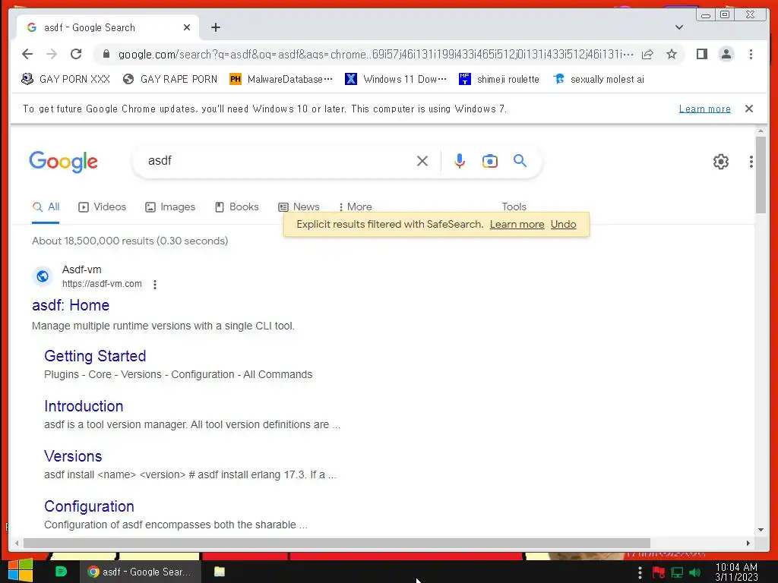Open the Versions sitelink
Screen dimensions: 778x583
(73, 456)
